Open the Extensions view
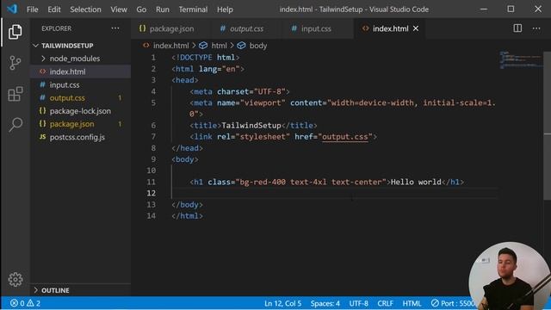Image resolution: width=551 pixels, height=310 pixels. 15,94
